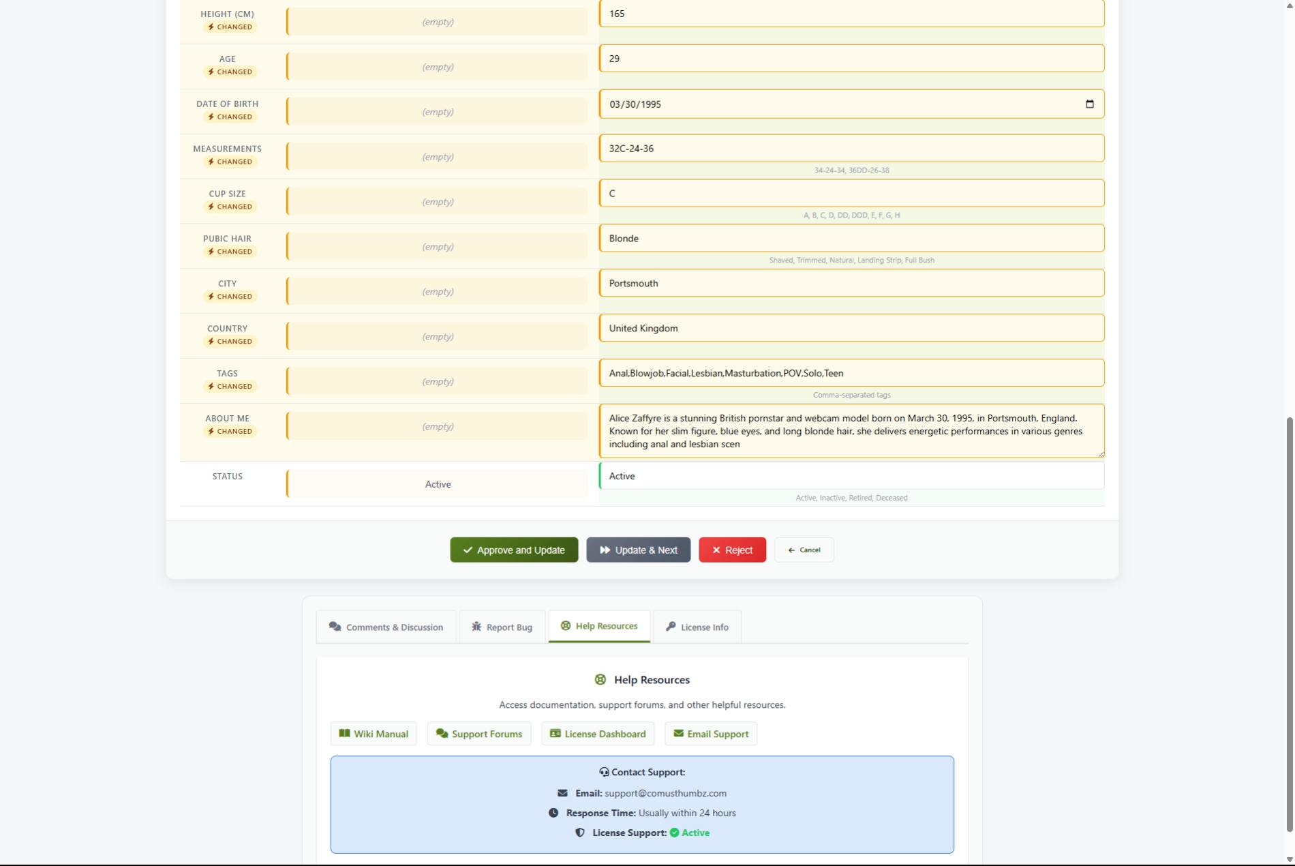
Task: Click the chat icon on Support Forums
Action: point(442,734)
